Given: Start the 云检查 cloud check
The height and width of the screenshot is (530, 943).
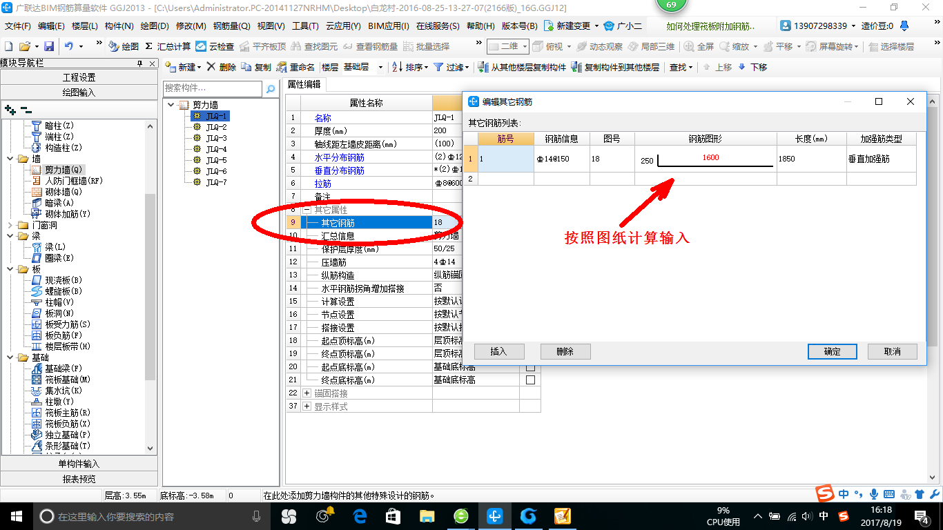Looking at the screenshot, I should pos(215,46).
